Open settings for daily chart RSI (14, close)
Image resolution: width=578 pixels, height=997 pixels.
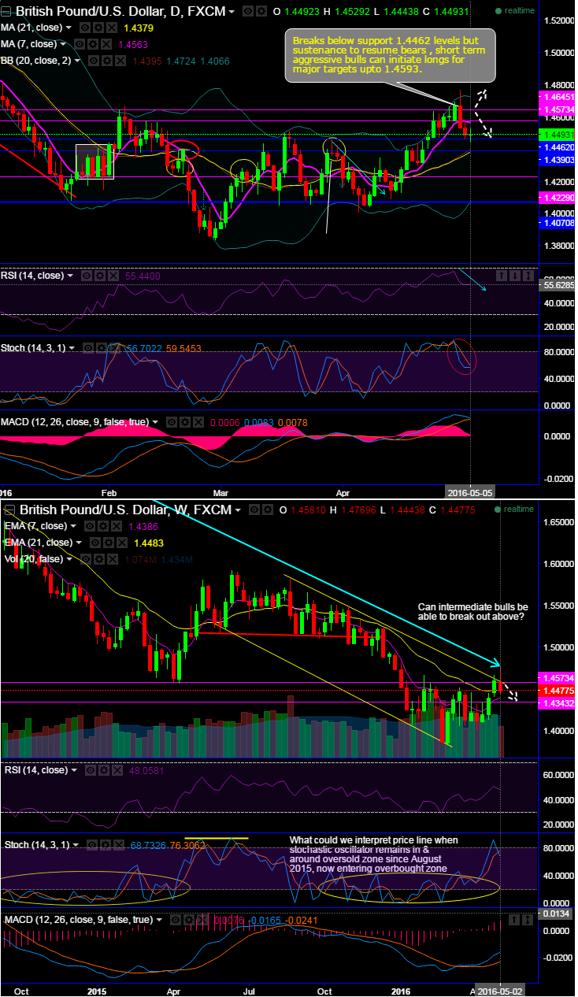coord(100,276)
